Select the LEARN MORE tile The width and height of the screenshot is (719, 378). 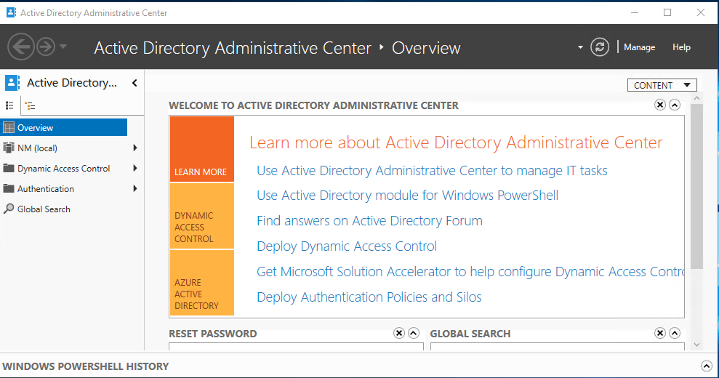(x=202, y=149)
